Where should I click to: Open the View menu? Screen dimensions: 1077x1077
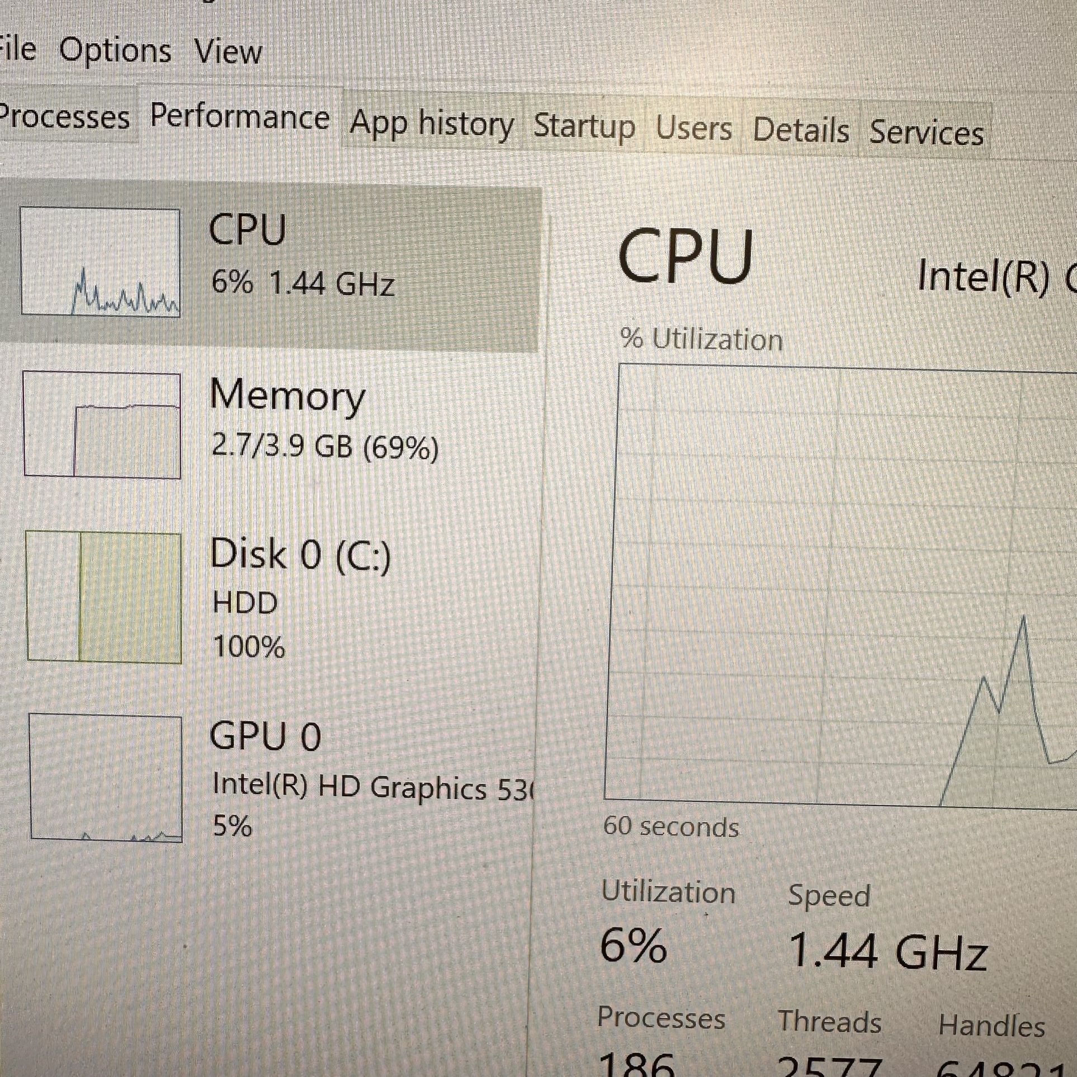pos(228,53)
